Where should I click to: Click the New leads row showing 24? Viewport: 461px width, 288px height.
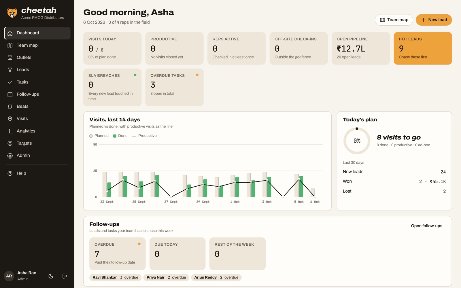(x=394, y=172)
